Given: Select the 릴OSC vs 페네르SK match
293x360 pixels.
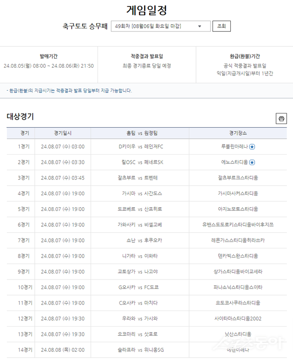Looking at the screenshot, I should [140, 162].
